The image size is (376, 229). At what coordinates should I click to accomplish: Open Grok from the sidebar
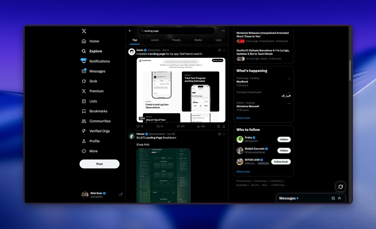pos(89,81)
